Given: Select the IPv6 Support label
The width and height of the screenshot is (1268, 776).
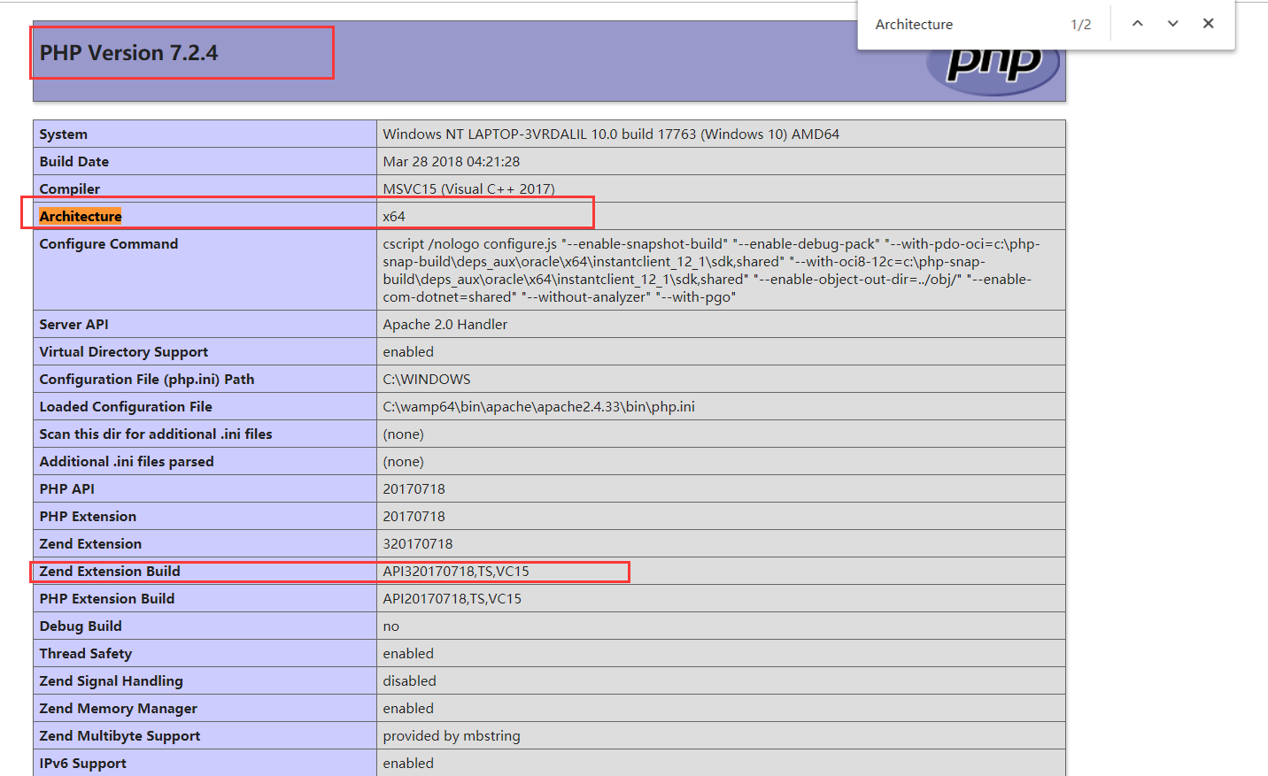Looking at the screenshot, I should click(x=83, y=764).
